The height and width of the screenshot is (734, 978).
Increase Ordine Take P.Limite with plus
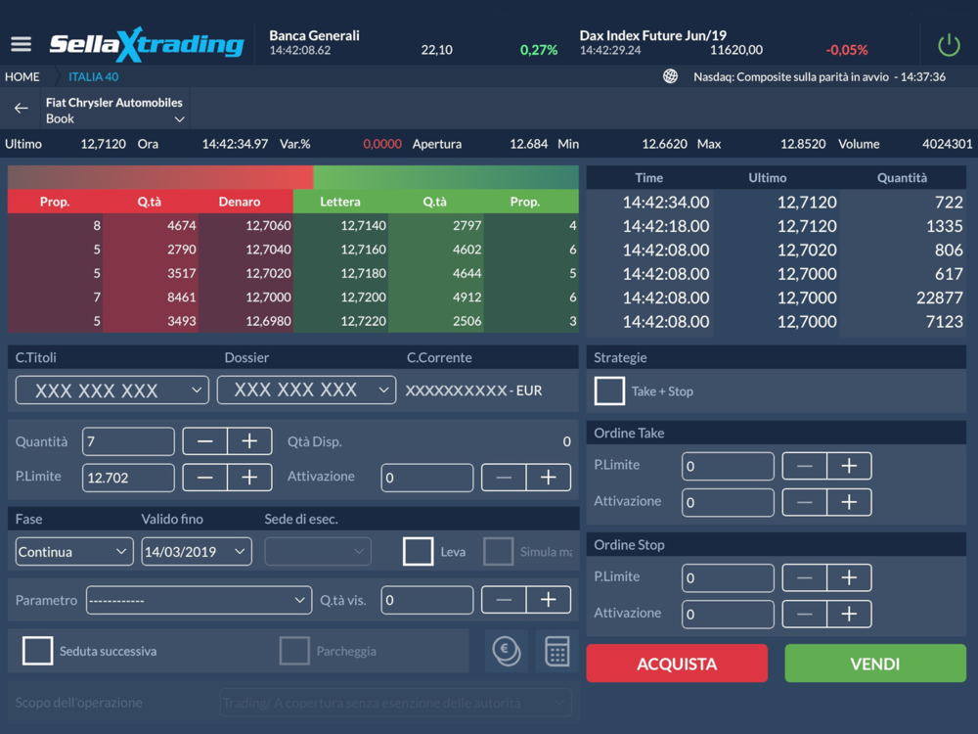(x=849, y=466)
